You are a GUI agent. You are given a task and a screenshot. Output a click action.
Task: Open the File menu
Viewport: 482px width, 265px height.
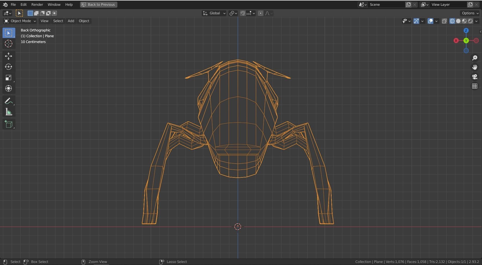tap(13, 5)
